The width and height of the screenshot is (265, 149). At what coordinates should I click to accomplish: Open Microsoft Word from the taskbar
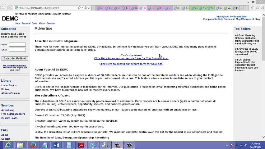point(56,145)
